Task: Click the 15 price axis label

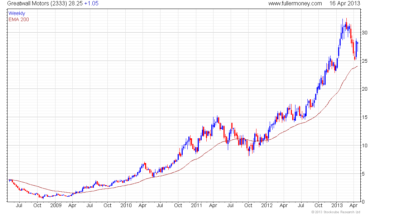Action: (x=365, y=117)
